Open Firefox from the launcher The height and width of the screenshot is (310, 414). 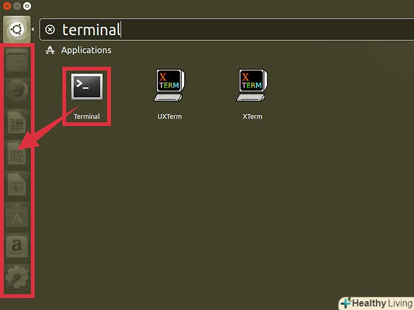tap(17, 91)
